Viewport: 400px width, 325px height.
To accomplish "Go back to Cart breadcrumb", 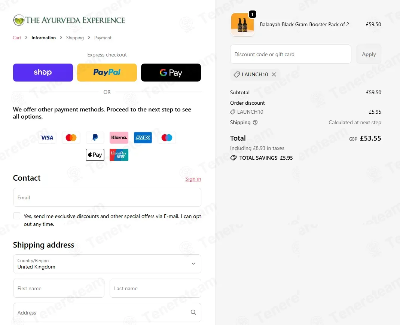I will tap(17, 38).
